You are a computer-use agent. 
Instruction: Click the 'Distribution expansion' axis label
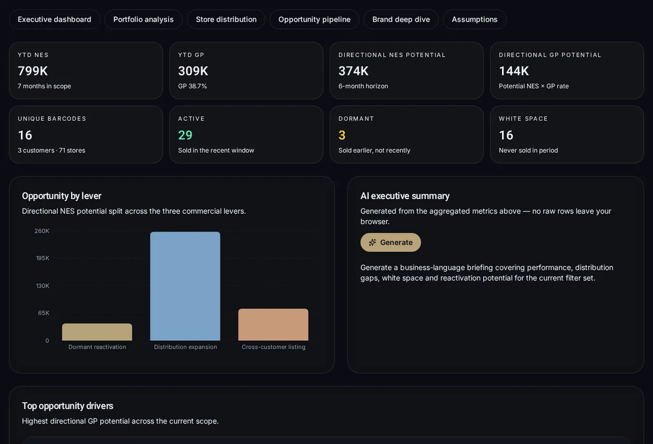pyautogui.click(x=185, y=347)
